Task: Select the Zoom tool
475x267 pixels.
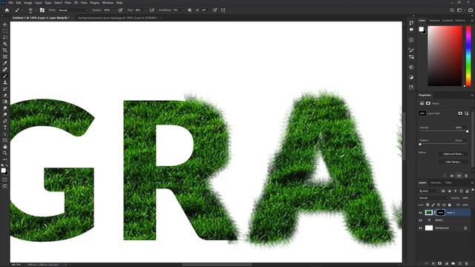Action: pos(5,154)
